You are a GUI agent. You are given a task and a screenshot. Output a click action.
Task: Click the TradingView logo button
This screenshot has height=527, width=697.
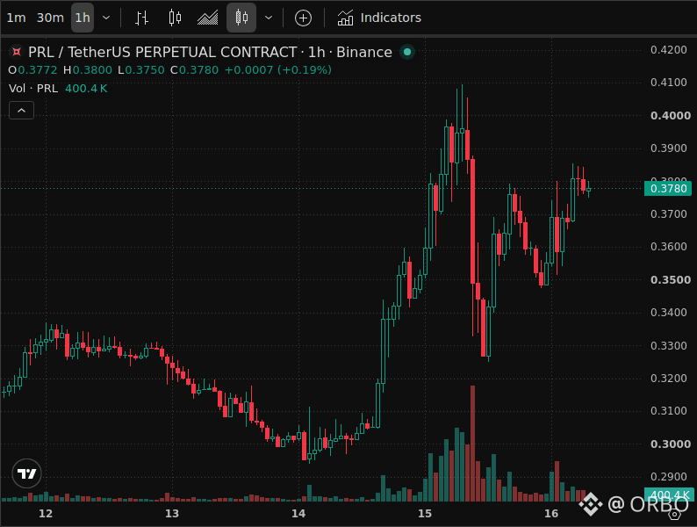pyautogui.click(x=26, y=473)
